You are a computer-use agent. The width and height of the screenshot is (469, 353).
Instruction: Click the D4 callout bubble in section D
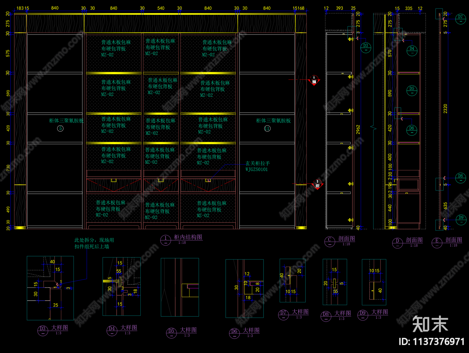(x=412, y=50)
